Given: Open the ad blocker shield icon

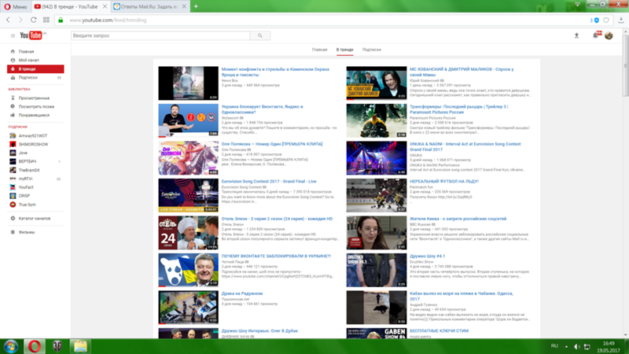Looking at the screenshot, I should click(596, 20).
